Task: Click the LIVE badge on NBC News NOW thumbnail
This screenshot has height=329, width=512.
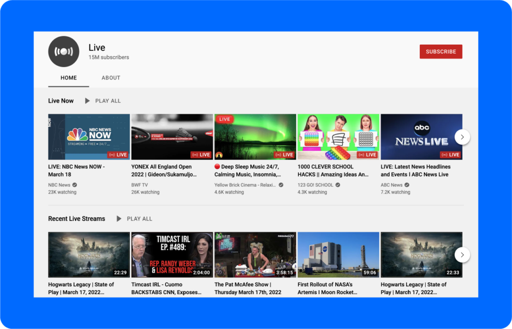Action: pyautogui.click(x=117, y=154)
